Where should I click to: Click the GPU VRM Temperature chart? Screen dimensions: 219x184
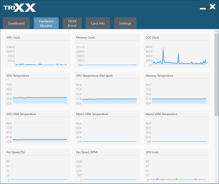click(37, 127)
